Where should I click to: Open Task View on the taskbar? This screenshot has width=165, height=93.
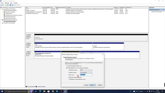[36, 91]
